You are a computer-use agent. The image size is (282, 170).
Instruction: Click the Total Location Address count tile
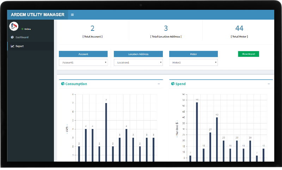pyautogui.click(x=166, y=31)
